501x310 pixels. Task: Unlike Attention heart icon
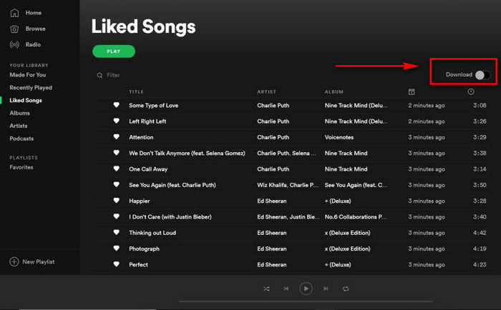(x=116, y=137)
